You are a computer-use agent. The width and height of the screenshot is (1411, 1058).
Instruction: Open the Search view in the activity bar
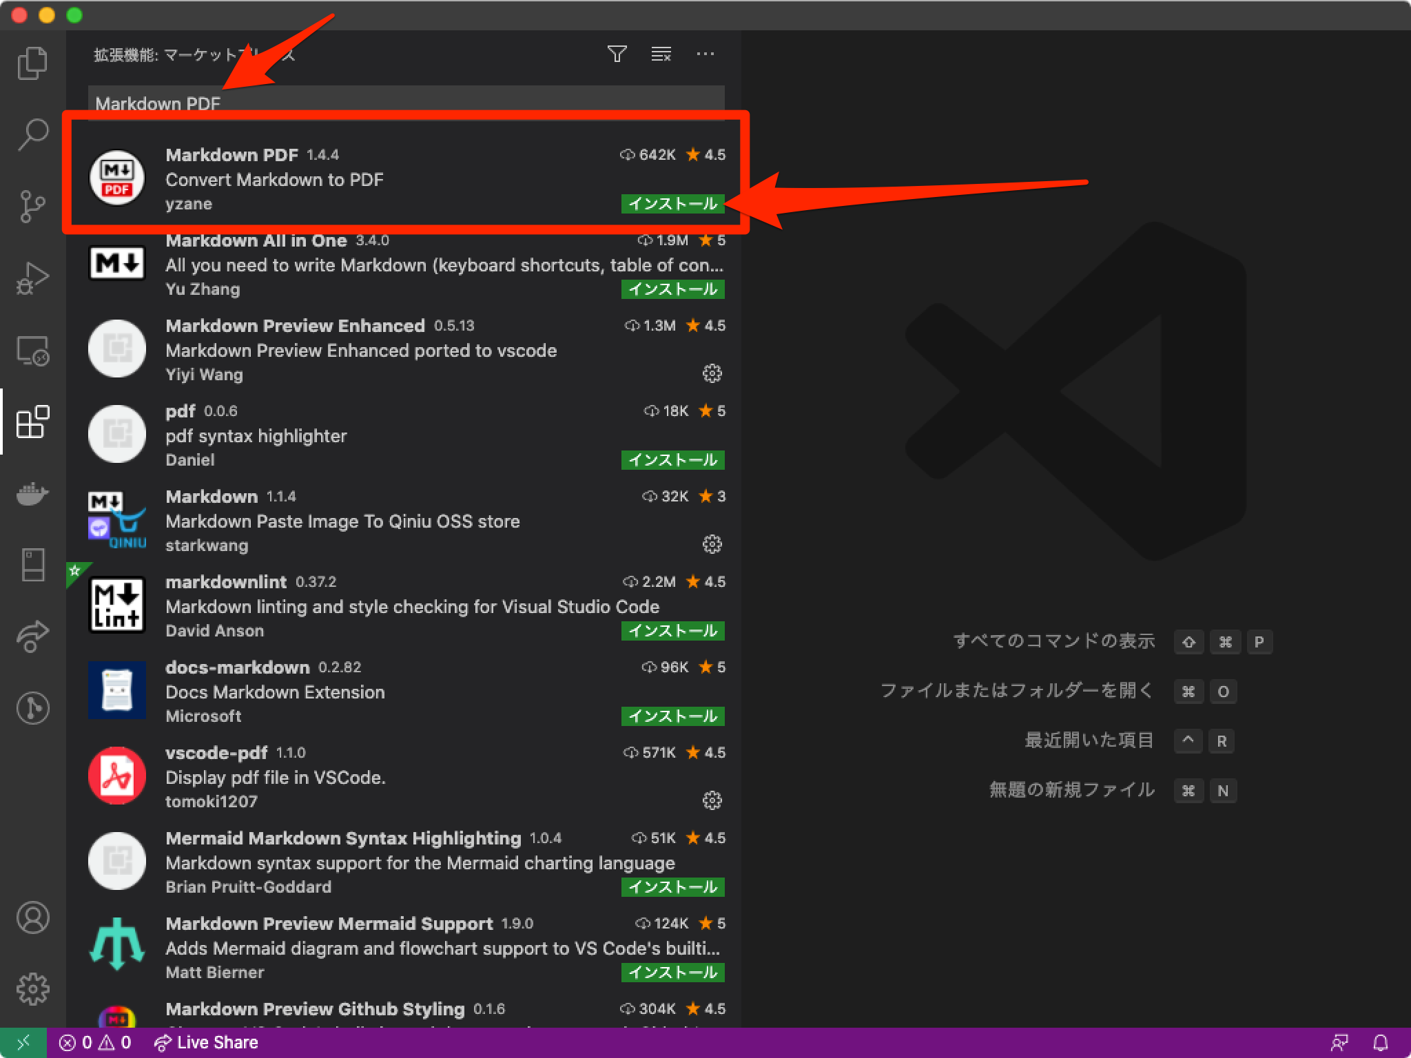(x=32, y=134)
